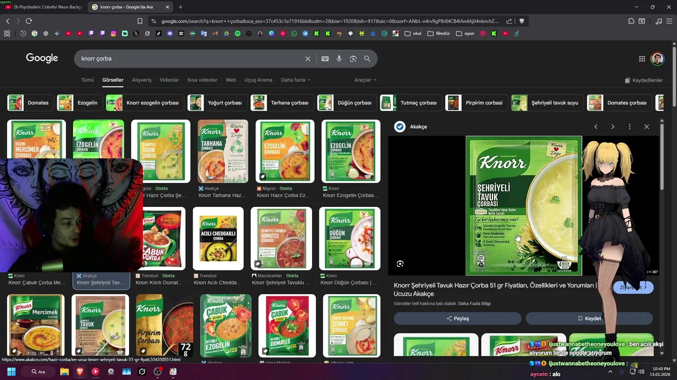Viewport: 677px width, 380px height.
Task: Start voice search with the microphone icon
Action: tap(339, 59)
